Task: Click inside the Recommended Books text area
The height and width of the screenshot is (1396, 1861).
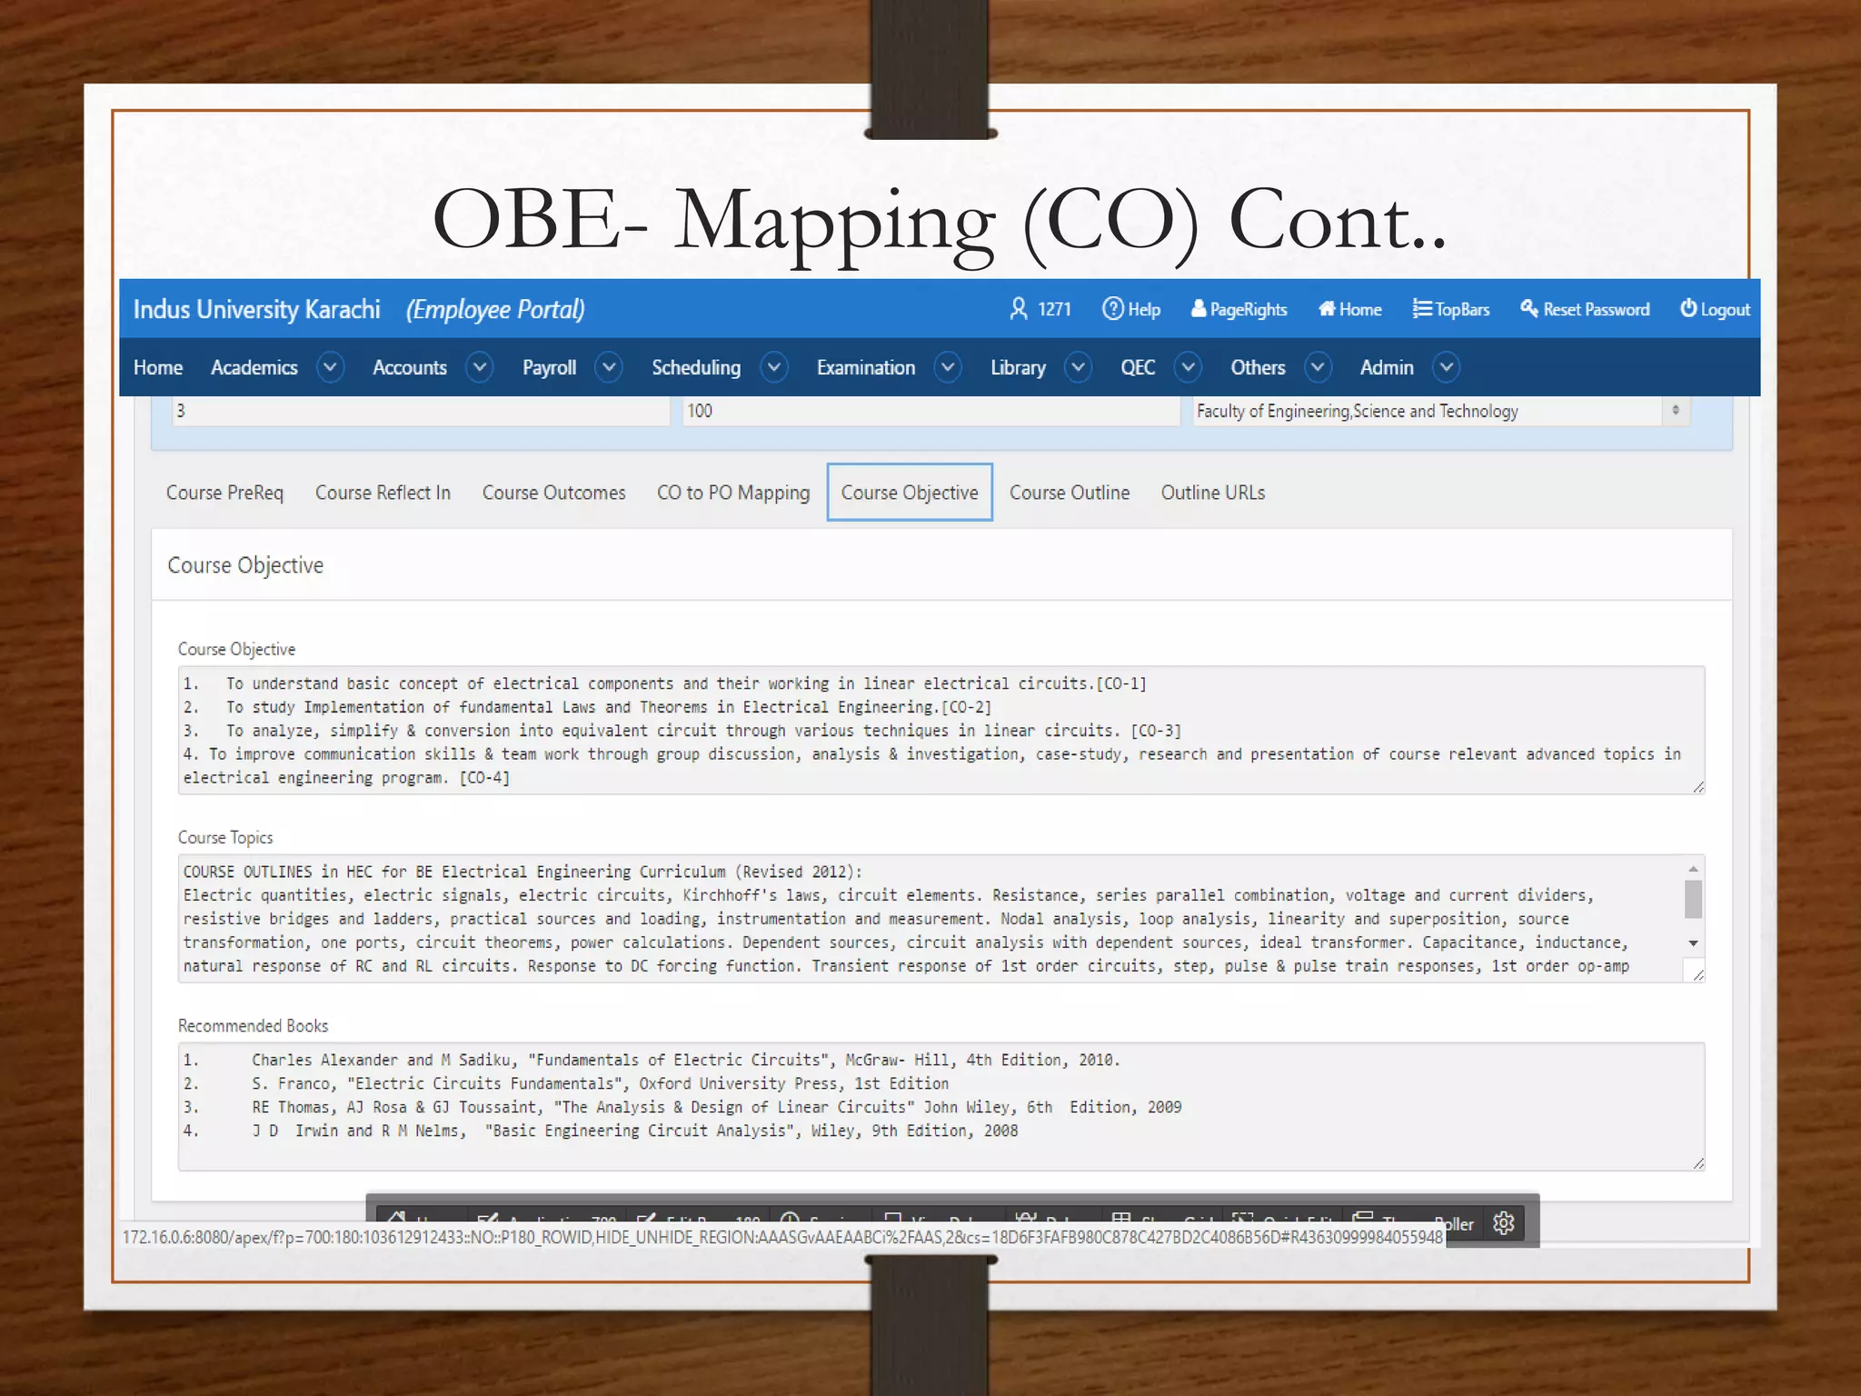Action: point(941,1107)
